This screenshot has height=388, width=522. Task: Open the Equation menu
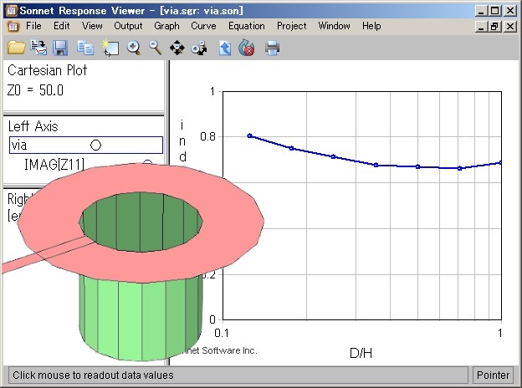(246, 26)
